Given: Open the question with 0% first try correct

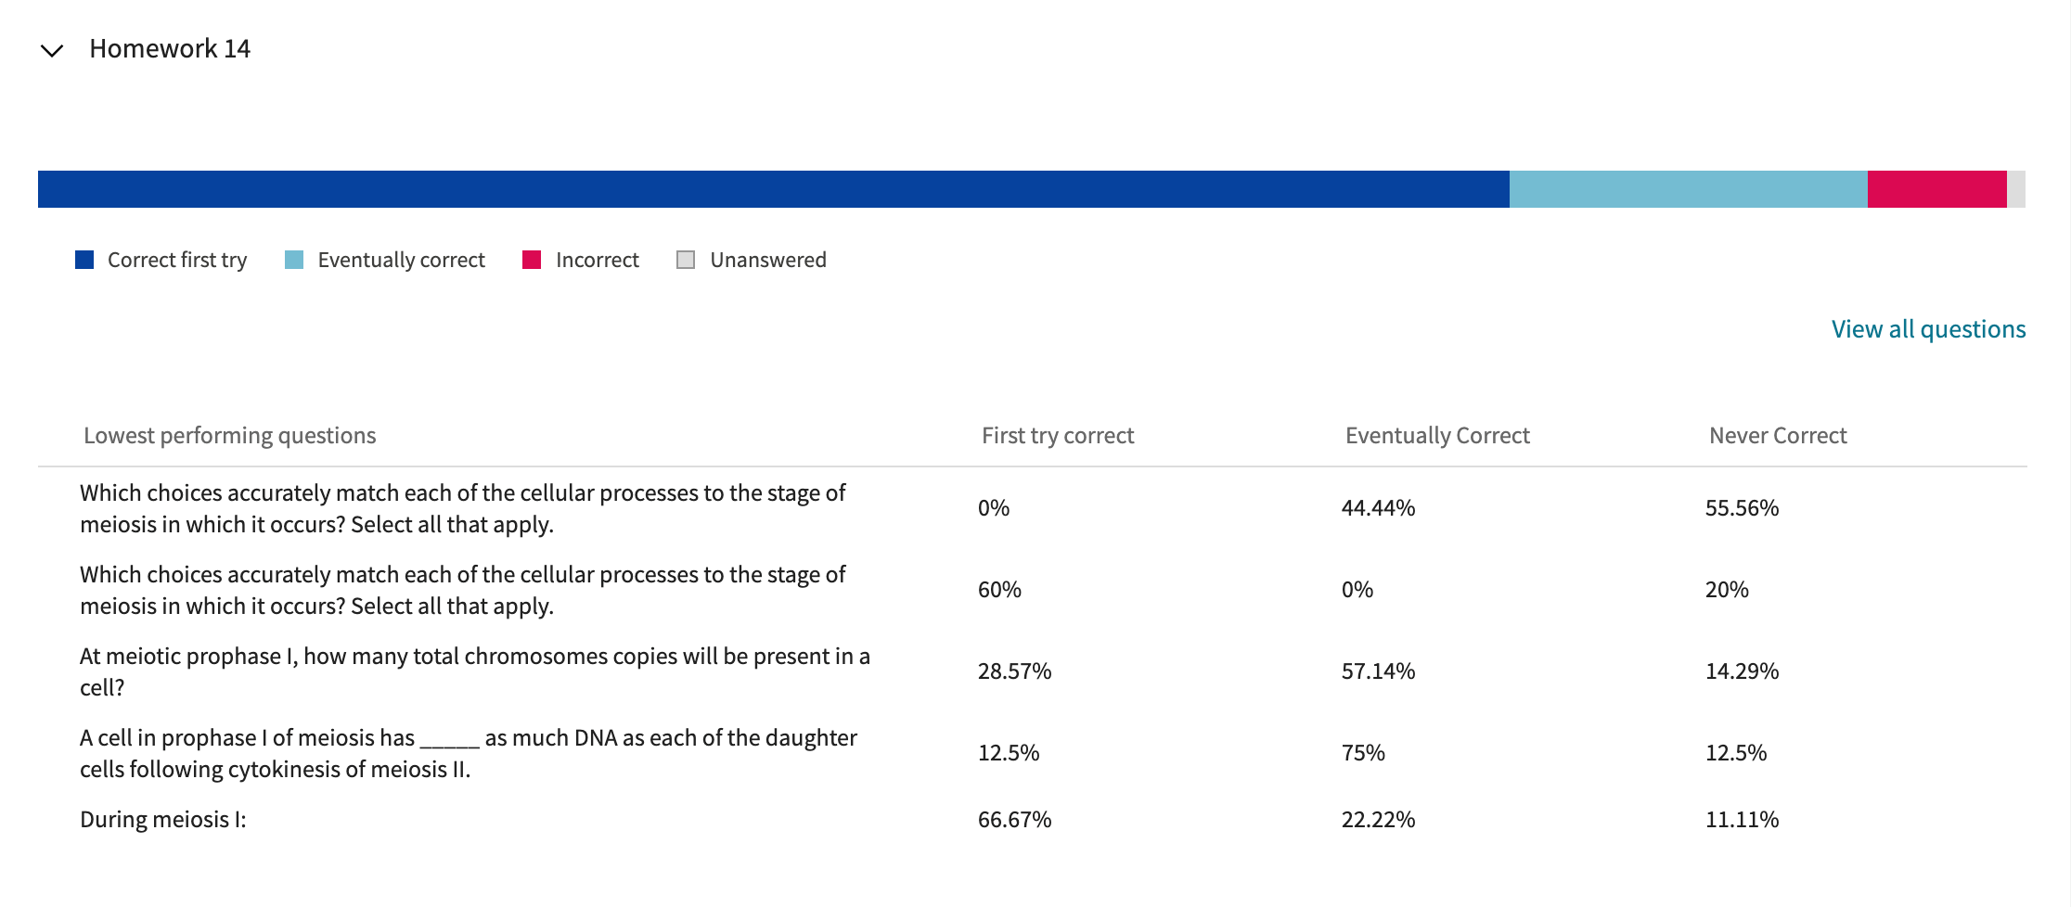Looking at the screenshot, I should 462,508.
